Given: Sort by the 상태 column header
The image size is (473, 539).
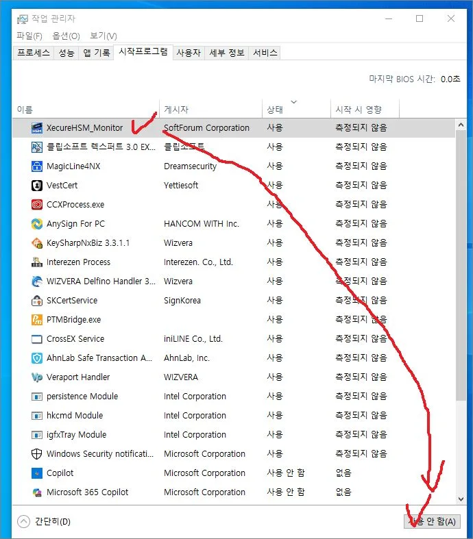Looking at the screenshot, I should point(275,110).
